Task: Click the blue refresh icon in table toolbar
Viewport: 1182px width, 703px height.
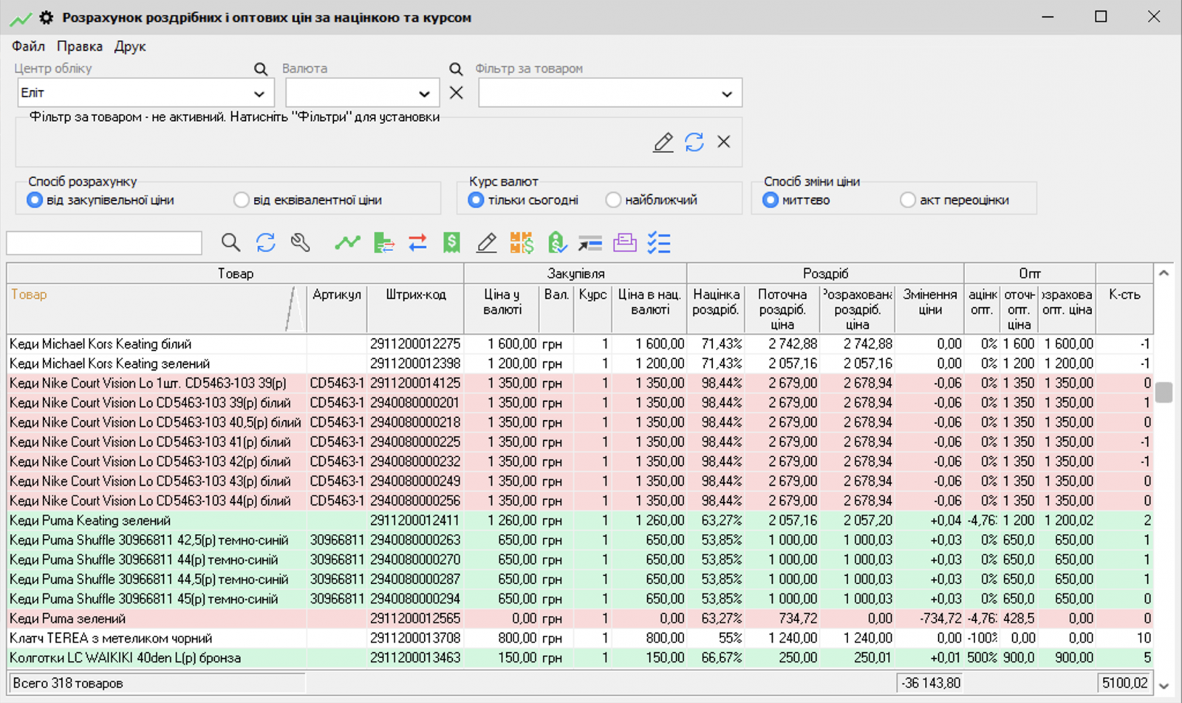Action: pos(266,243)
